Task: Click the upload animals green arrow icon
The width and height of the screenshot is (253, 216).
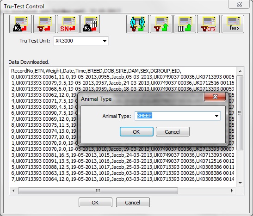Action: coord(161,24)
